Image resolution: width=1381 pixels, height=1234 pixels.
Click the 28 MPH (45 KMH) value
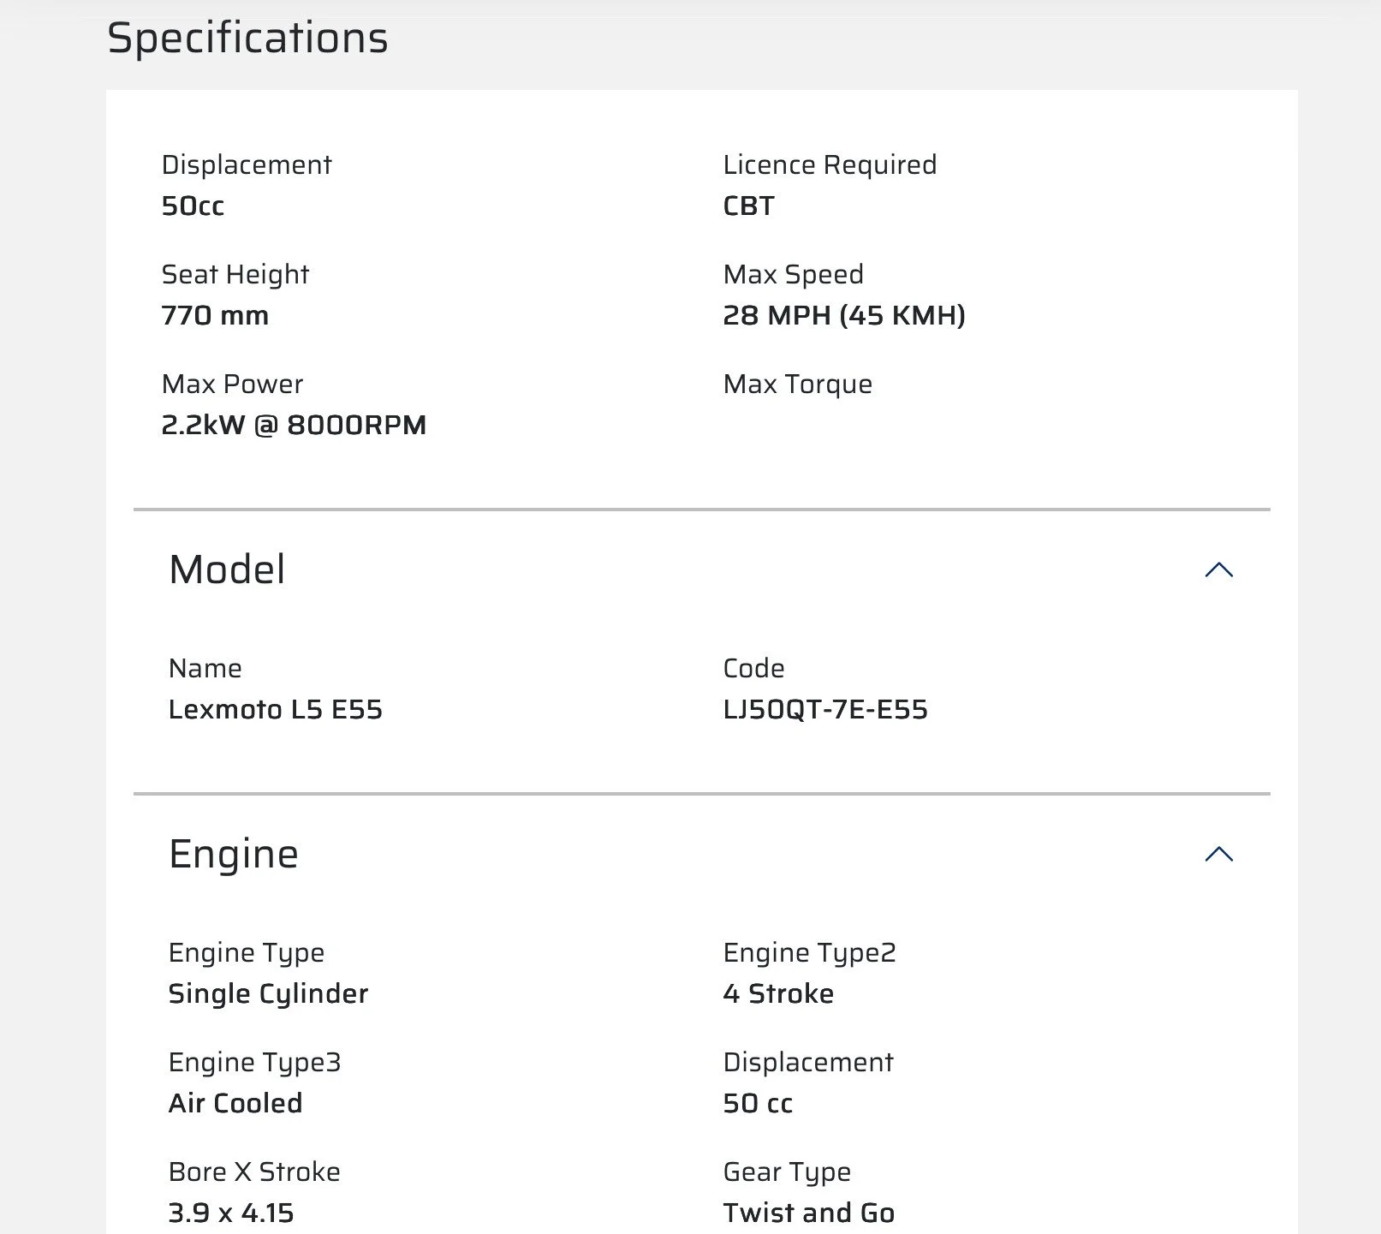(x=843, y=316)
